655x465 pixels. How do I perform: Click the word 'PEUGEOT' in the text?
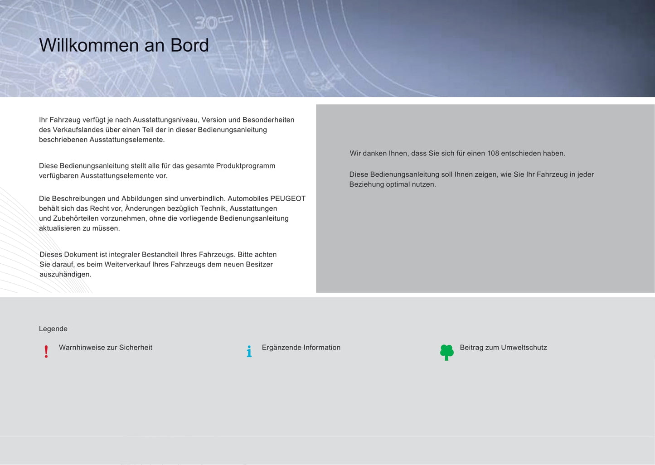(x=288, y=199)
